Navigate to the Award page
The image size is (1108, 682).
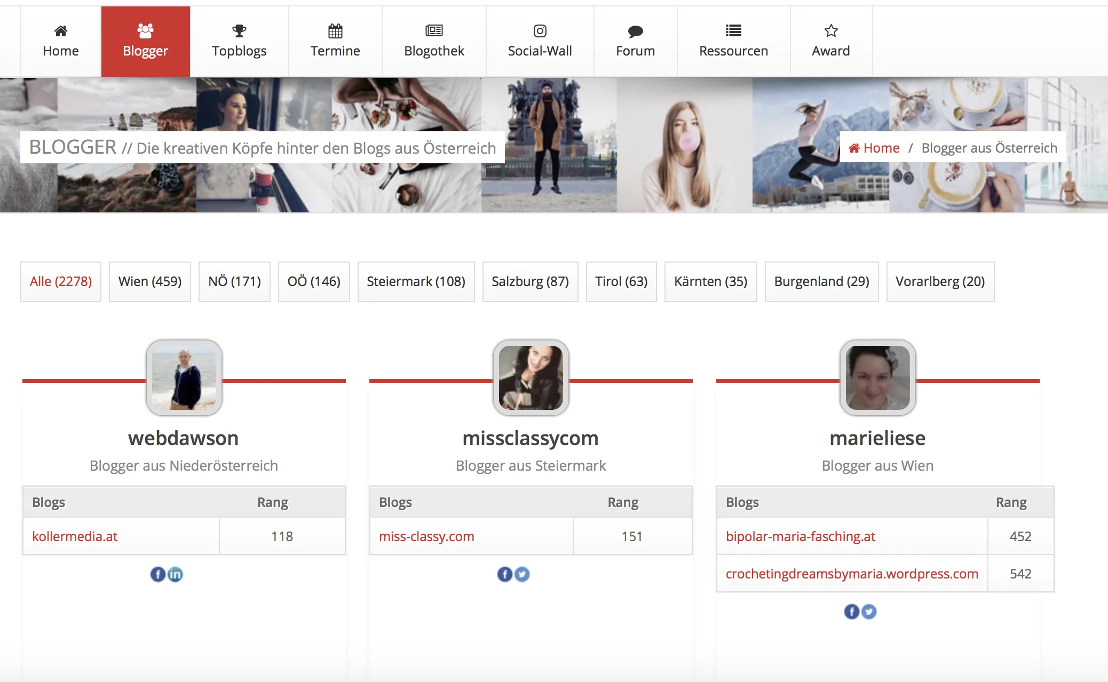coord(830,42)
